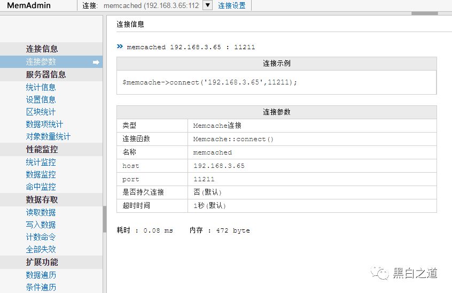Open the connection dropdown arrow
The width and height of the screenshot is (452, 293).
click(207, 5)
